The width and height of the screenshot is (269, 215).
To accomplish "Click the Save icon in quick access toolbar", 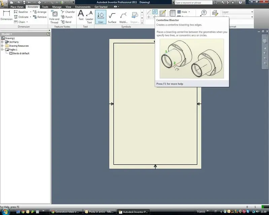I will pos(24,2).
